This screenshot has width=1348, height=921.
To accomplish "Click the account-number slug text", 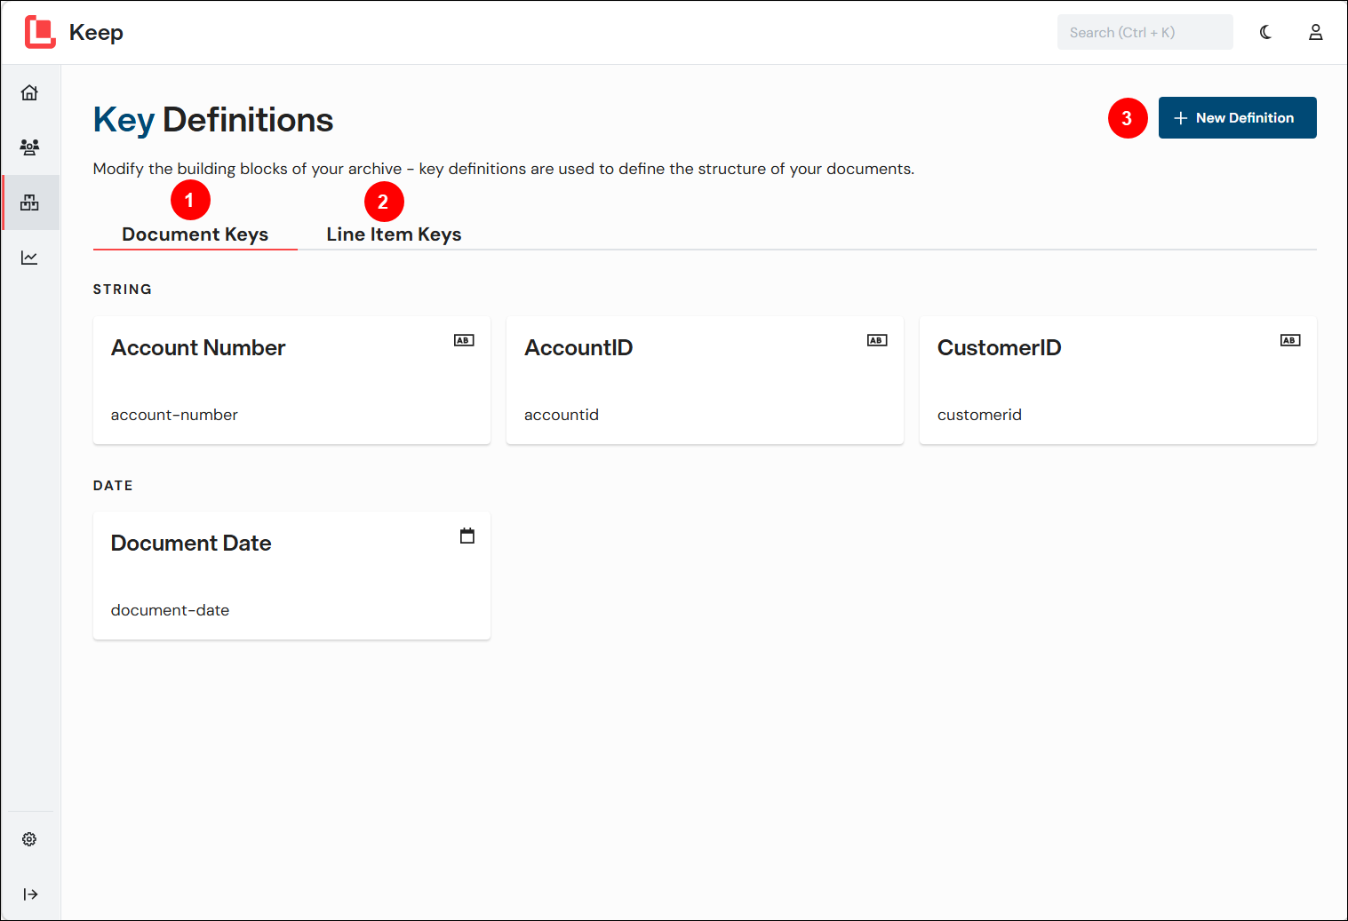I will pos(174,415).
